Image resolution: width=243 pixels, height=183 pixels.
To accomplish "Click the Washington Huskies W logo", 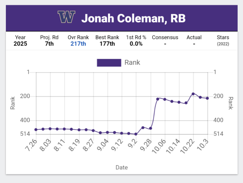I will click(x=66, y=17).
